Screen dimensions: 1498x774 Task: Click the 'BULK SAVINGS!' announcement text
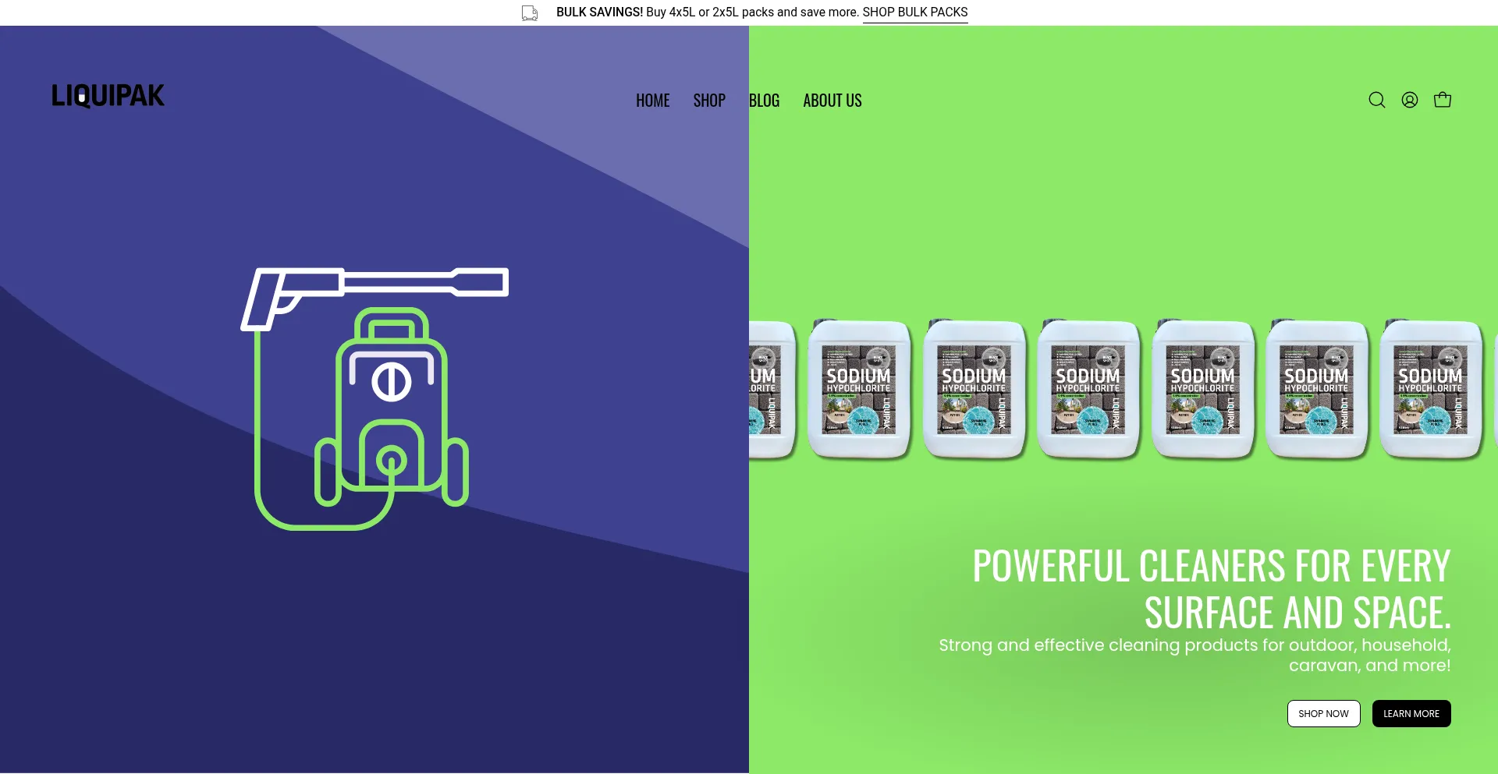point(599,12)
